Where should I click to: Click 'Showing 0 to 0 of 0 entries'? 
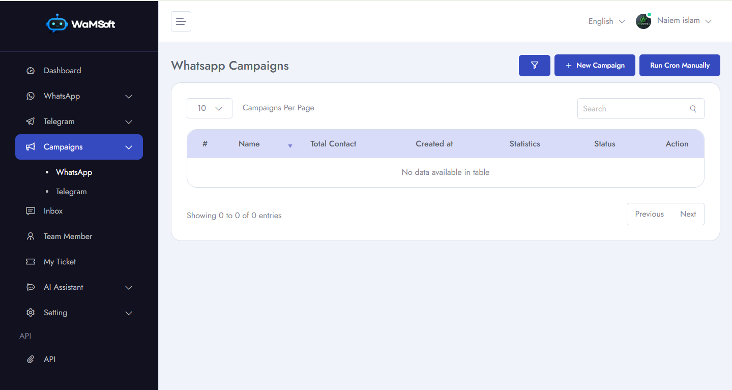(234, 216)
